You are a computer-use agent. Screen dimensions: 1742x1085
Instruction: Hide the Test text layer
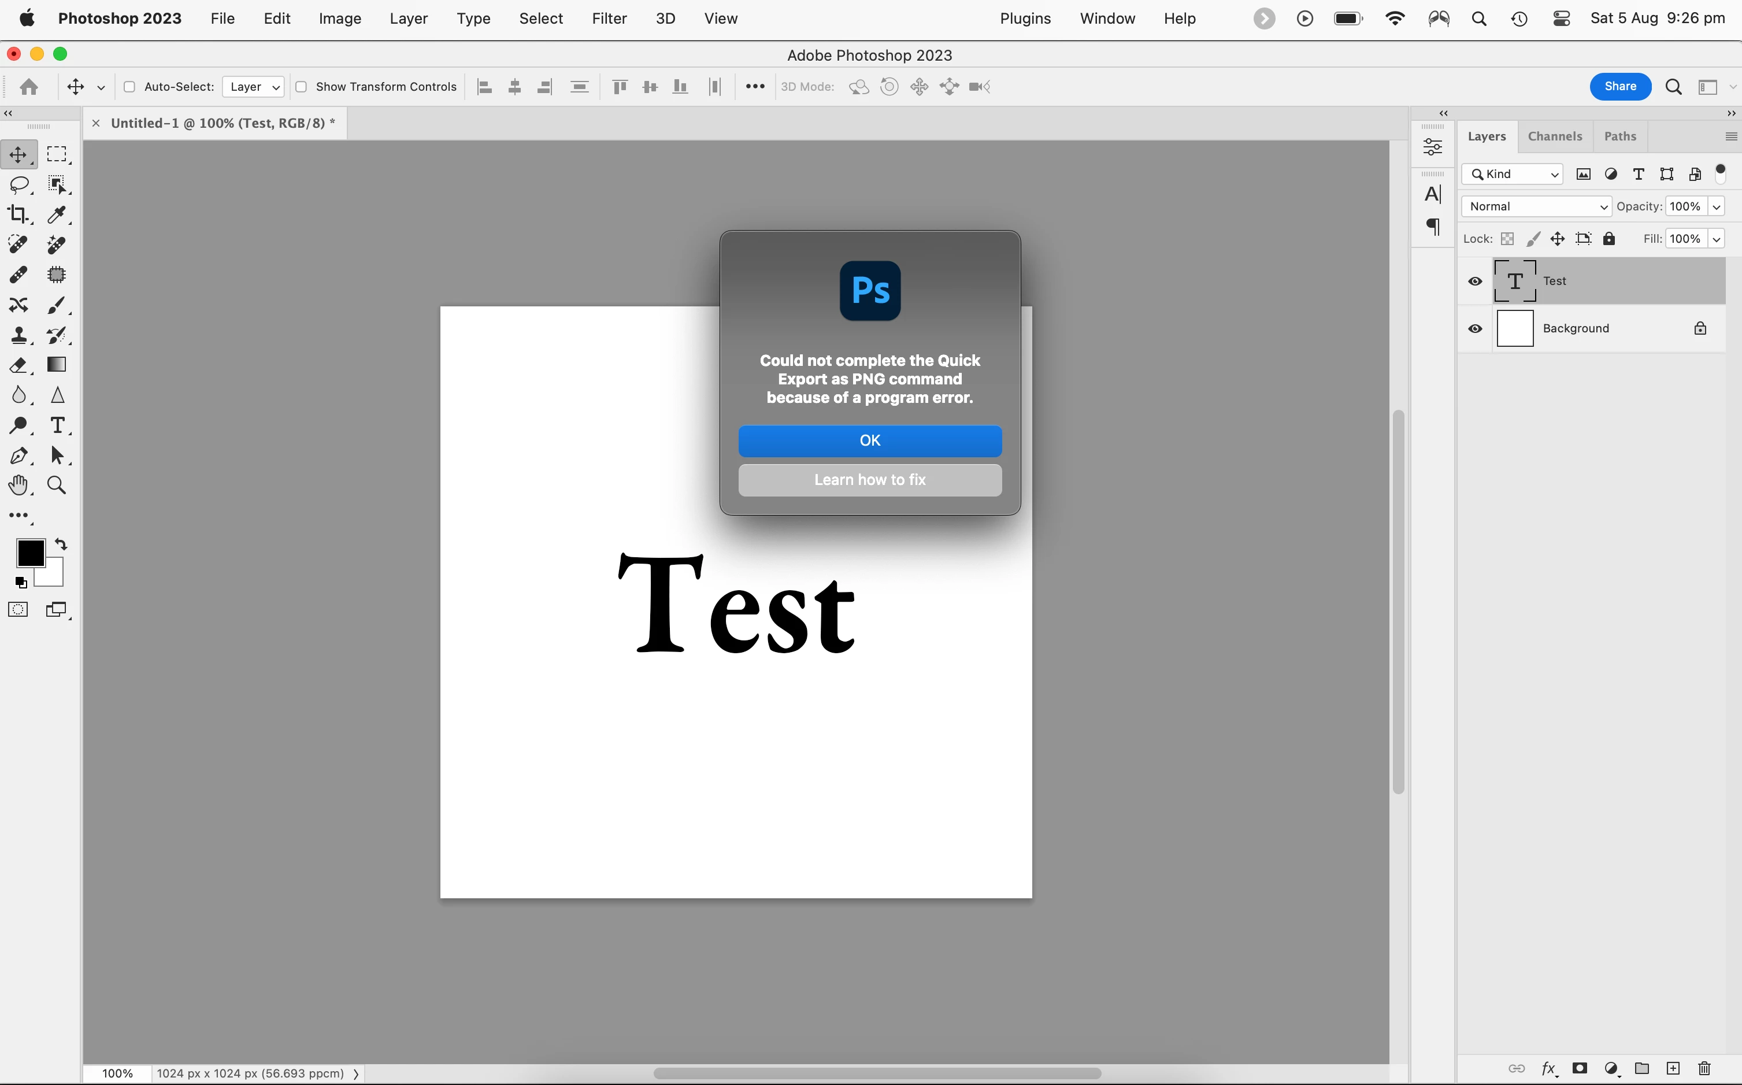click(1475, 282)
